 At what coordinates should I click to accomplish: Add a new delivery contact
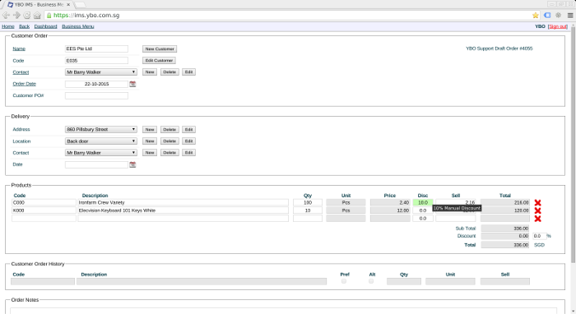click(x=150, y=153)
